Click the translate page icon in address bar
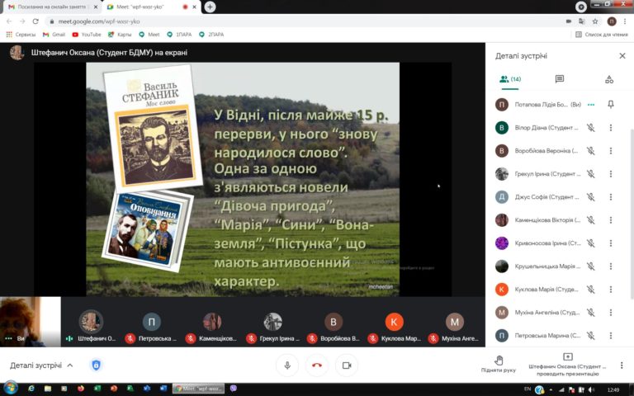Viewport: 634px width, 396px height. [x=581, y=21]
